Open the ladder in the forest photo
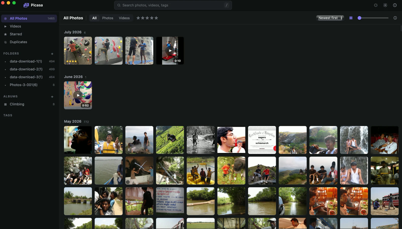Screen dimensions: 402x229 pos(170,170)
